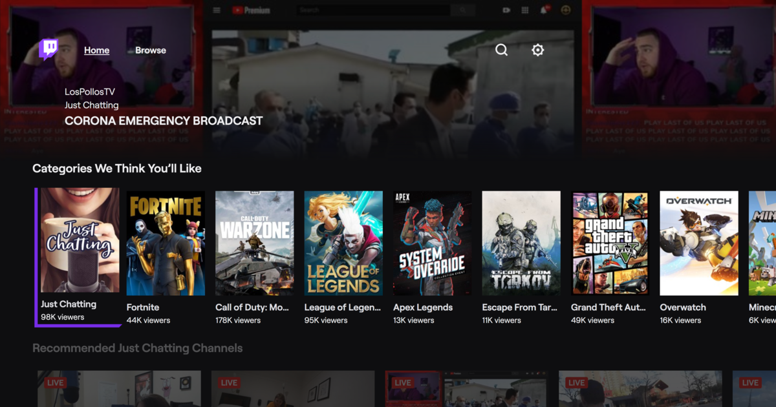Click the notification bell in streamed YouTube
This screenshot has width=776, height=407.
[x=544, y=10]
